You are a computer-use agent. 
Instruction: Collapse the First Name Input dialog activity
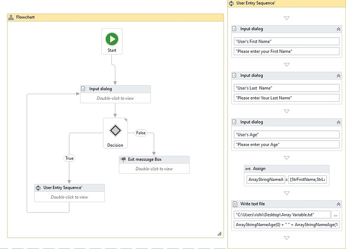[338, 29]
